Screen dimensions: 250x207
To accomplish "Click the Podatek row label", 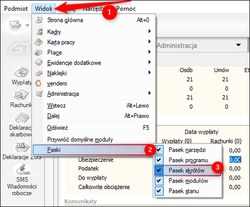I will tap(89, 169).
